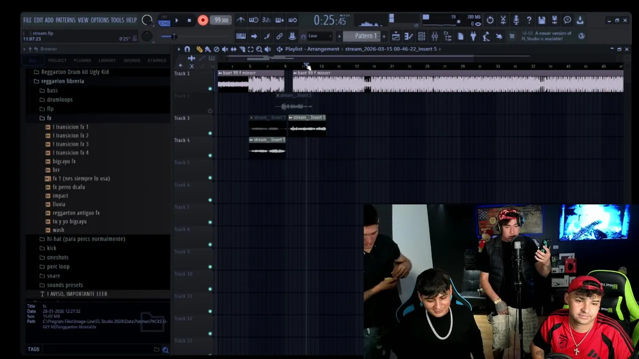Open the OPTIONS menu
This screenshot has width=639, height=359.
[100, 20]
